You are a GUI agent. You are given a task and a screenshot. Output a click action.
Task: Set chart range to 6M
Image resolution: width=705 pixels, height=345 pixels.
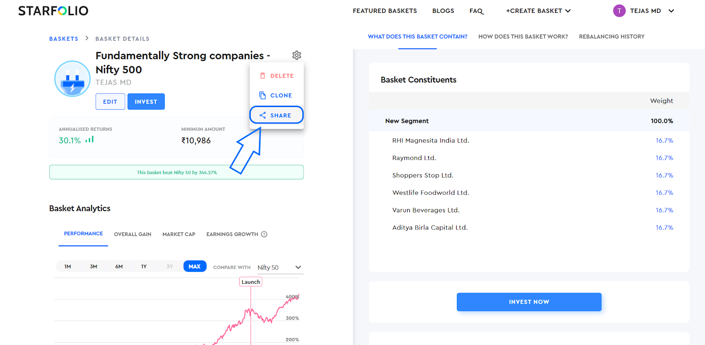pos(119,267)
